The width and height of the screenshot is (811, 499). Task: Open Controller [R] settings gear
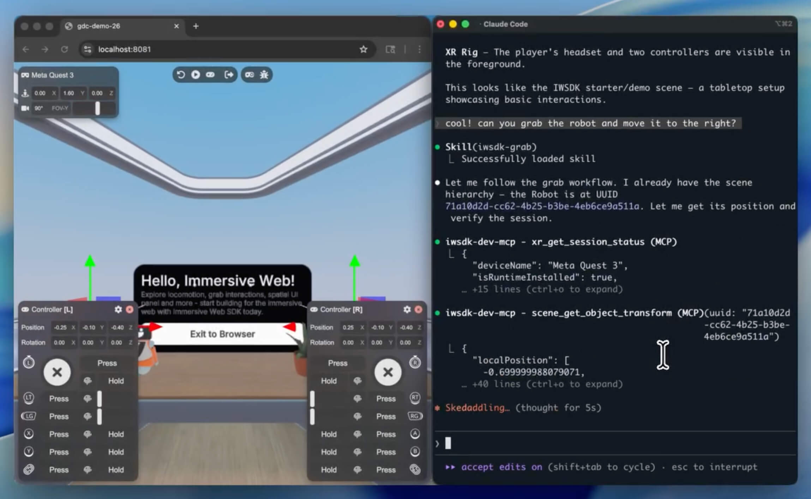pos(407,309)
